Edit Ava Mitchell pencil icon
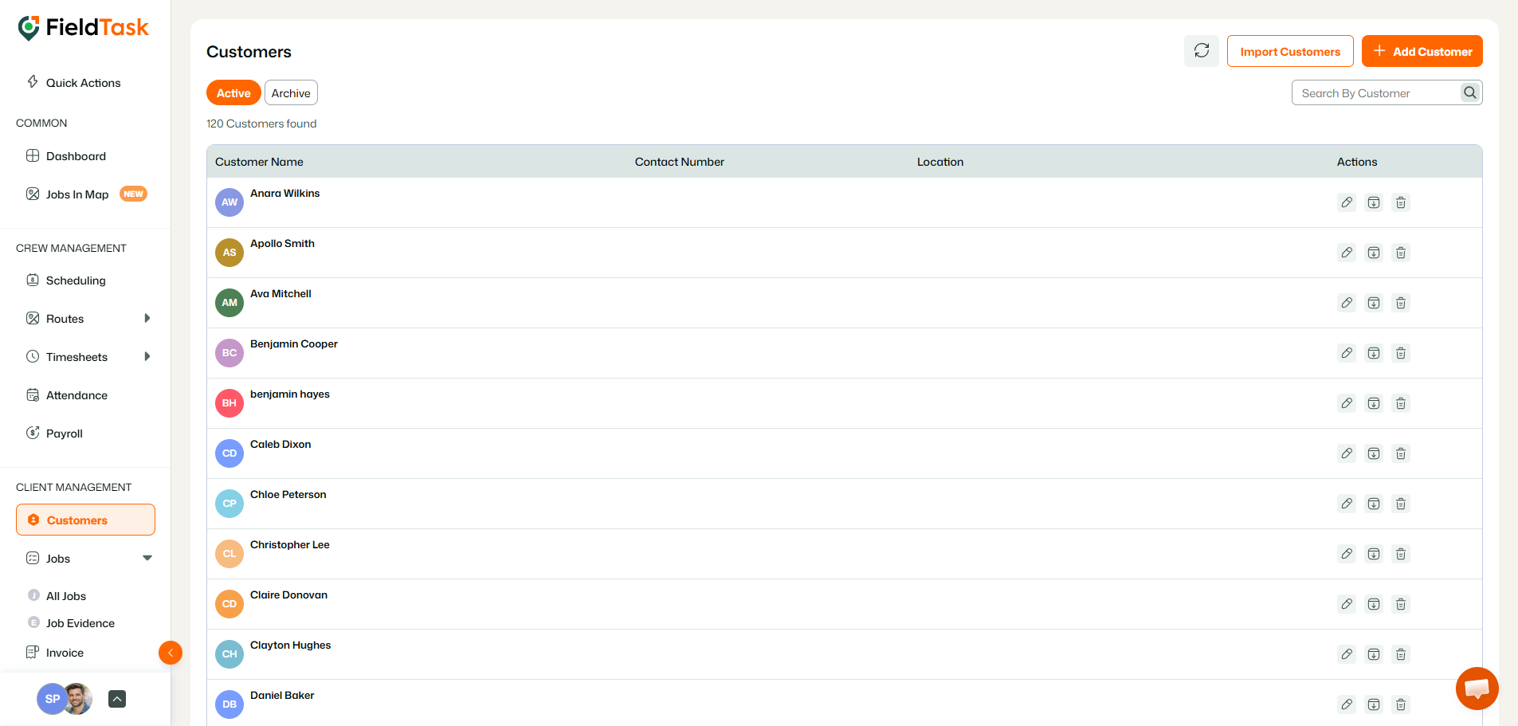This screenshot has height=726, width=1518. pos(1347,303)
